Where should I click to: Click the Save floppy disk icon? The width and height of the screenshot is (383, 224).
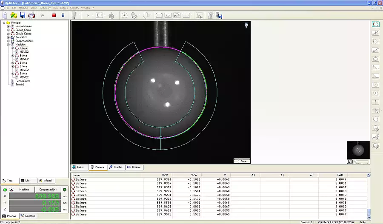pos(23,15)
